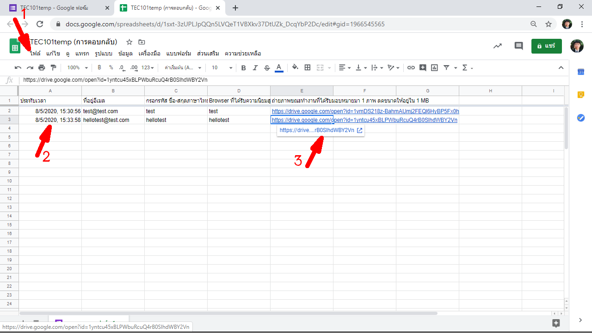Click the insert link icon
592x333 pixels.
pyautogui.click(x=411, y=68)
